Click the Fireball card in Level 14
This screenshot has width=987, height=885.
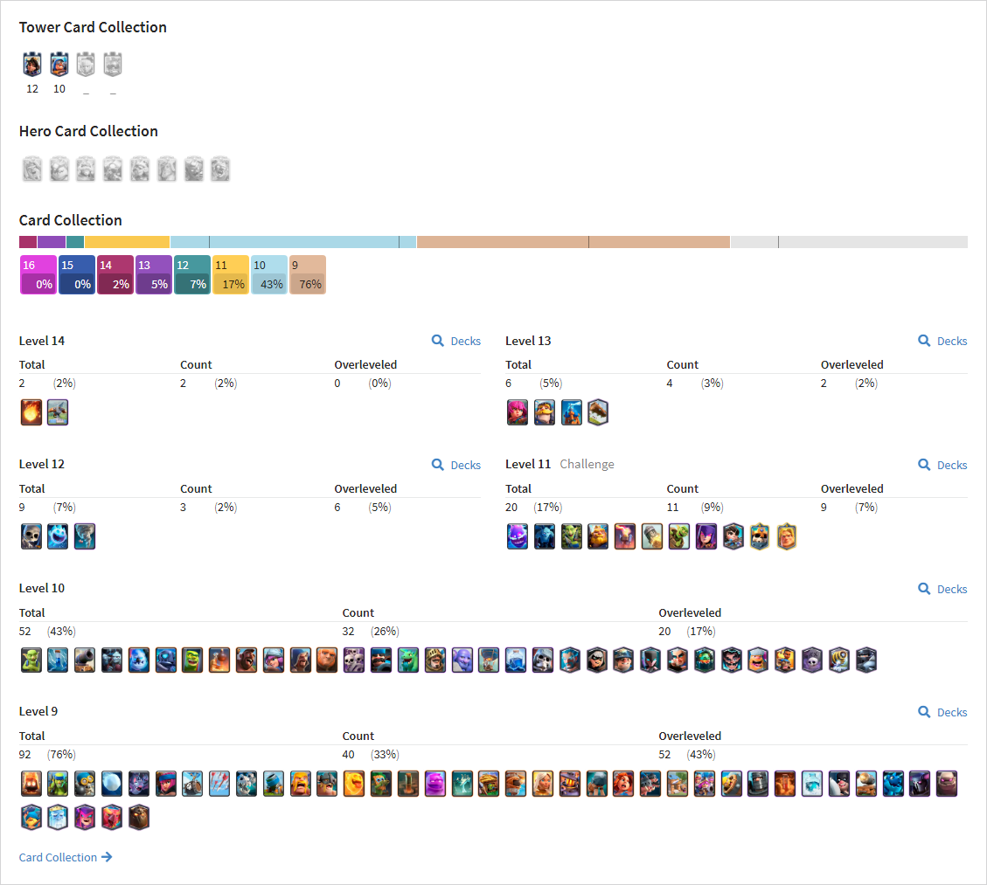coord(31,412)
